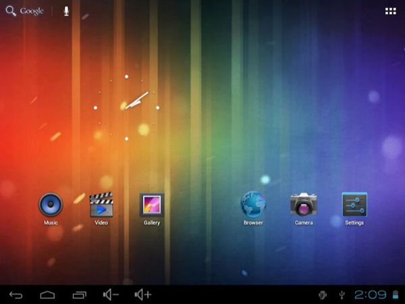405x304 pixels.
Task: Tap the USB connection notification icon
Action: (342, 295)
